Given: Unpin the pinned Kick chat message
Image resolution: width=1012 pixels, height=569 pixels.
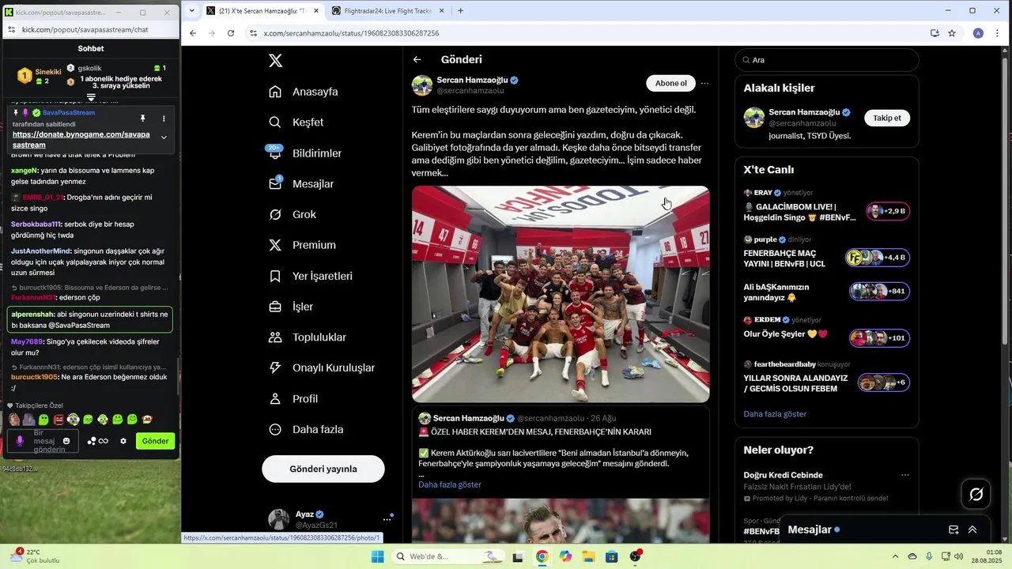Looking at the screenshot, I should (x=143, y=119).
